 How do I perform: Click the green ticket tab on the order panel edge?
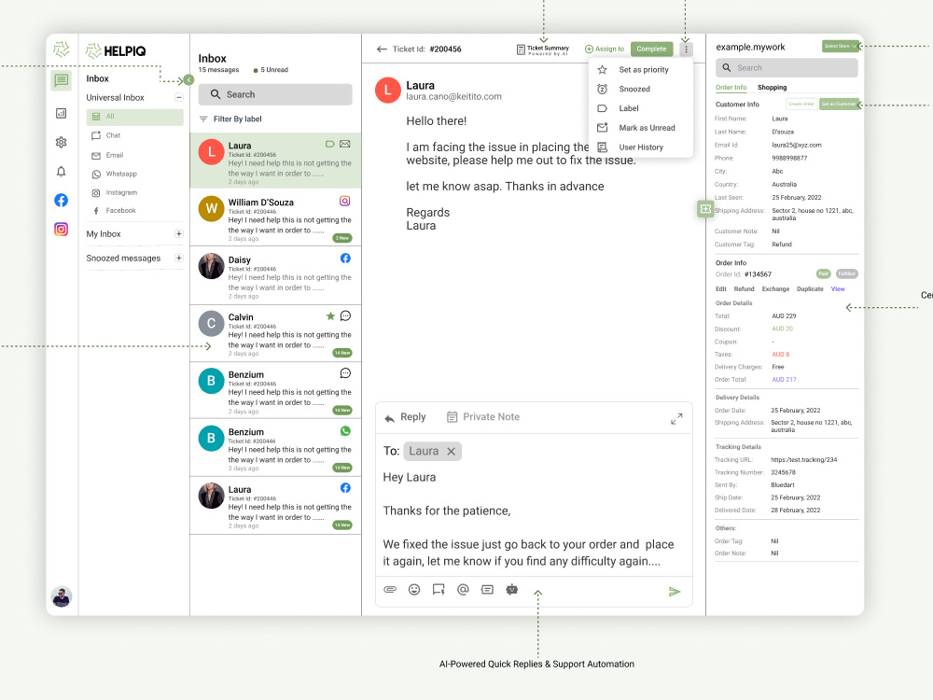click(x=705, y=209)
